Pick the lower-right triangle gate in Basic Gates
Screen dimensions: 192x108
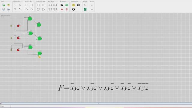point(32,9)
